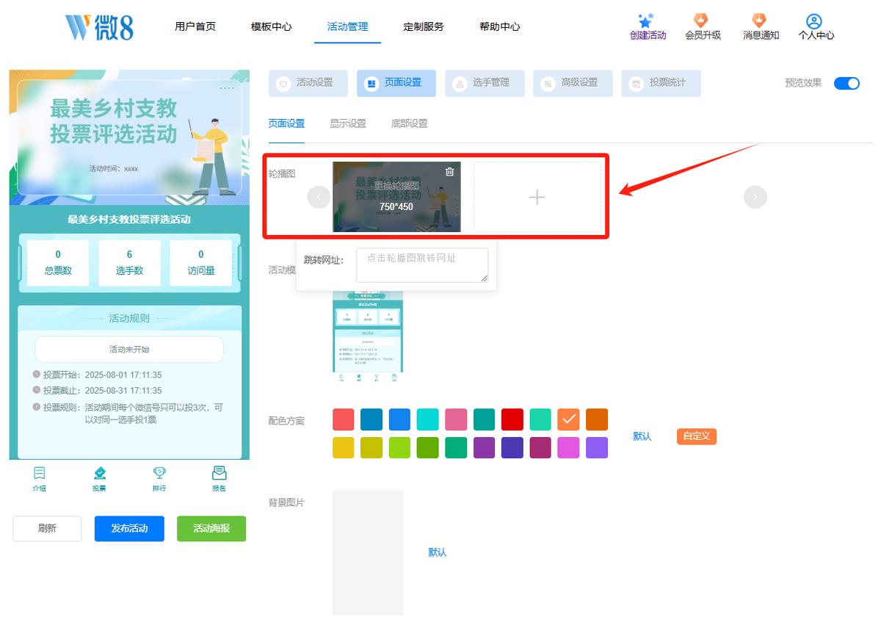The height and width of the screenshot is (620, 881).
Task: Click the carousel's left arrow button
Action: (x=319, y=197)
